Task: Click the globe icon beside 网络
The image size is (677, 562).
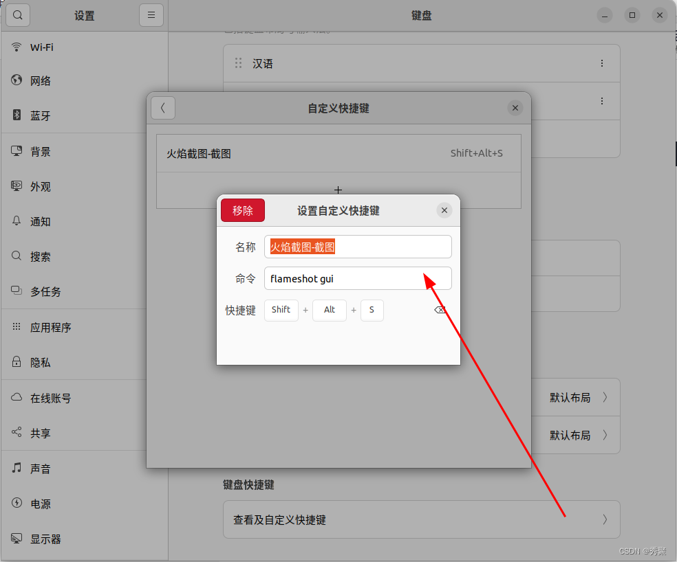Action: pos(17,80)
